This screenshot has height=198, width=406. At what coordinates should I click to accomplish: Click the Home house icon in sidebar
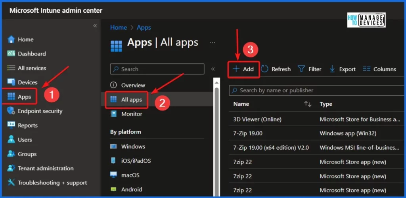tap(11, 39)
